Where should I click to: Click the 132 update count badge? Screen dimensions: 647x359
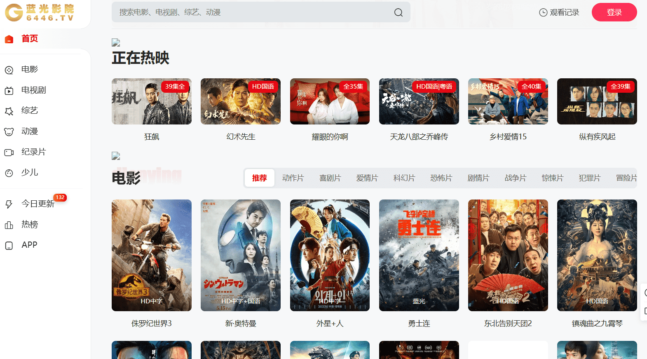point(60,197)
